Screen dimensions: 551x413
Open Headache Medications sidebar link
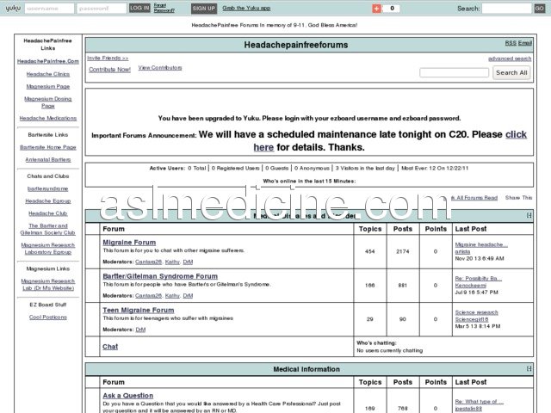tap(48, 119)
